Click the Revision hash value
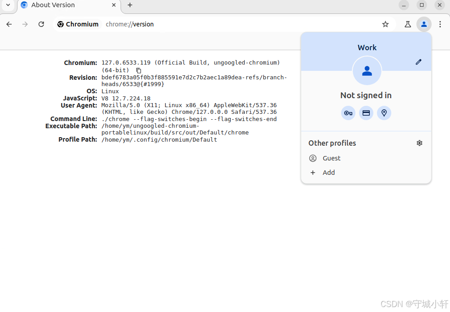The height and width of the screenshot is (312, 450). click(x=194, y=81)
